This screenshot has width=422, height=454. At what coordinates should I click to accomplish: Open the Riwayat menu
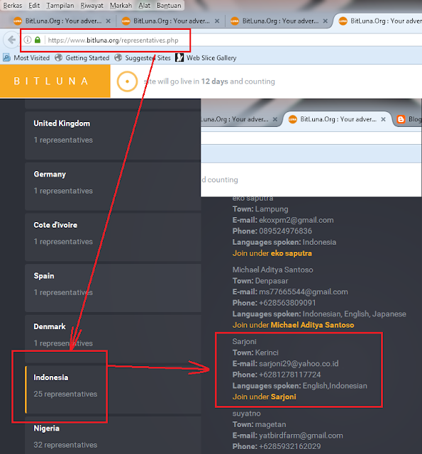coord(91,5)
